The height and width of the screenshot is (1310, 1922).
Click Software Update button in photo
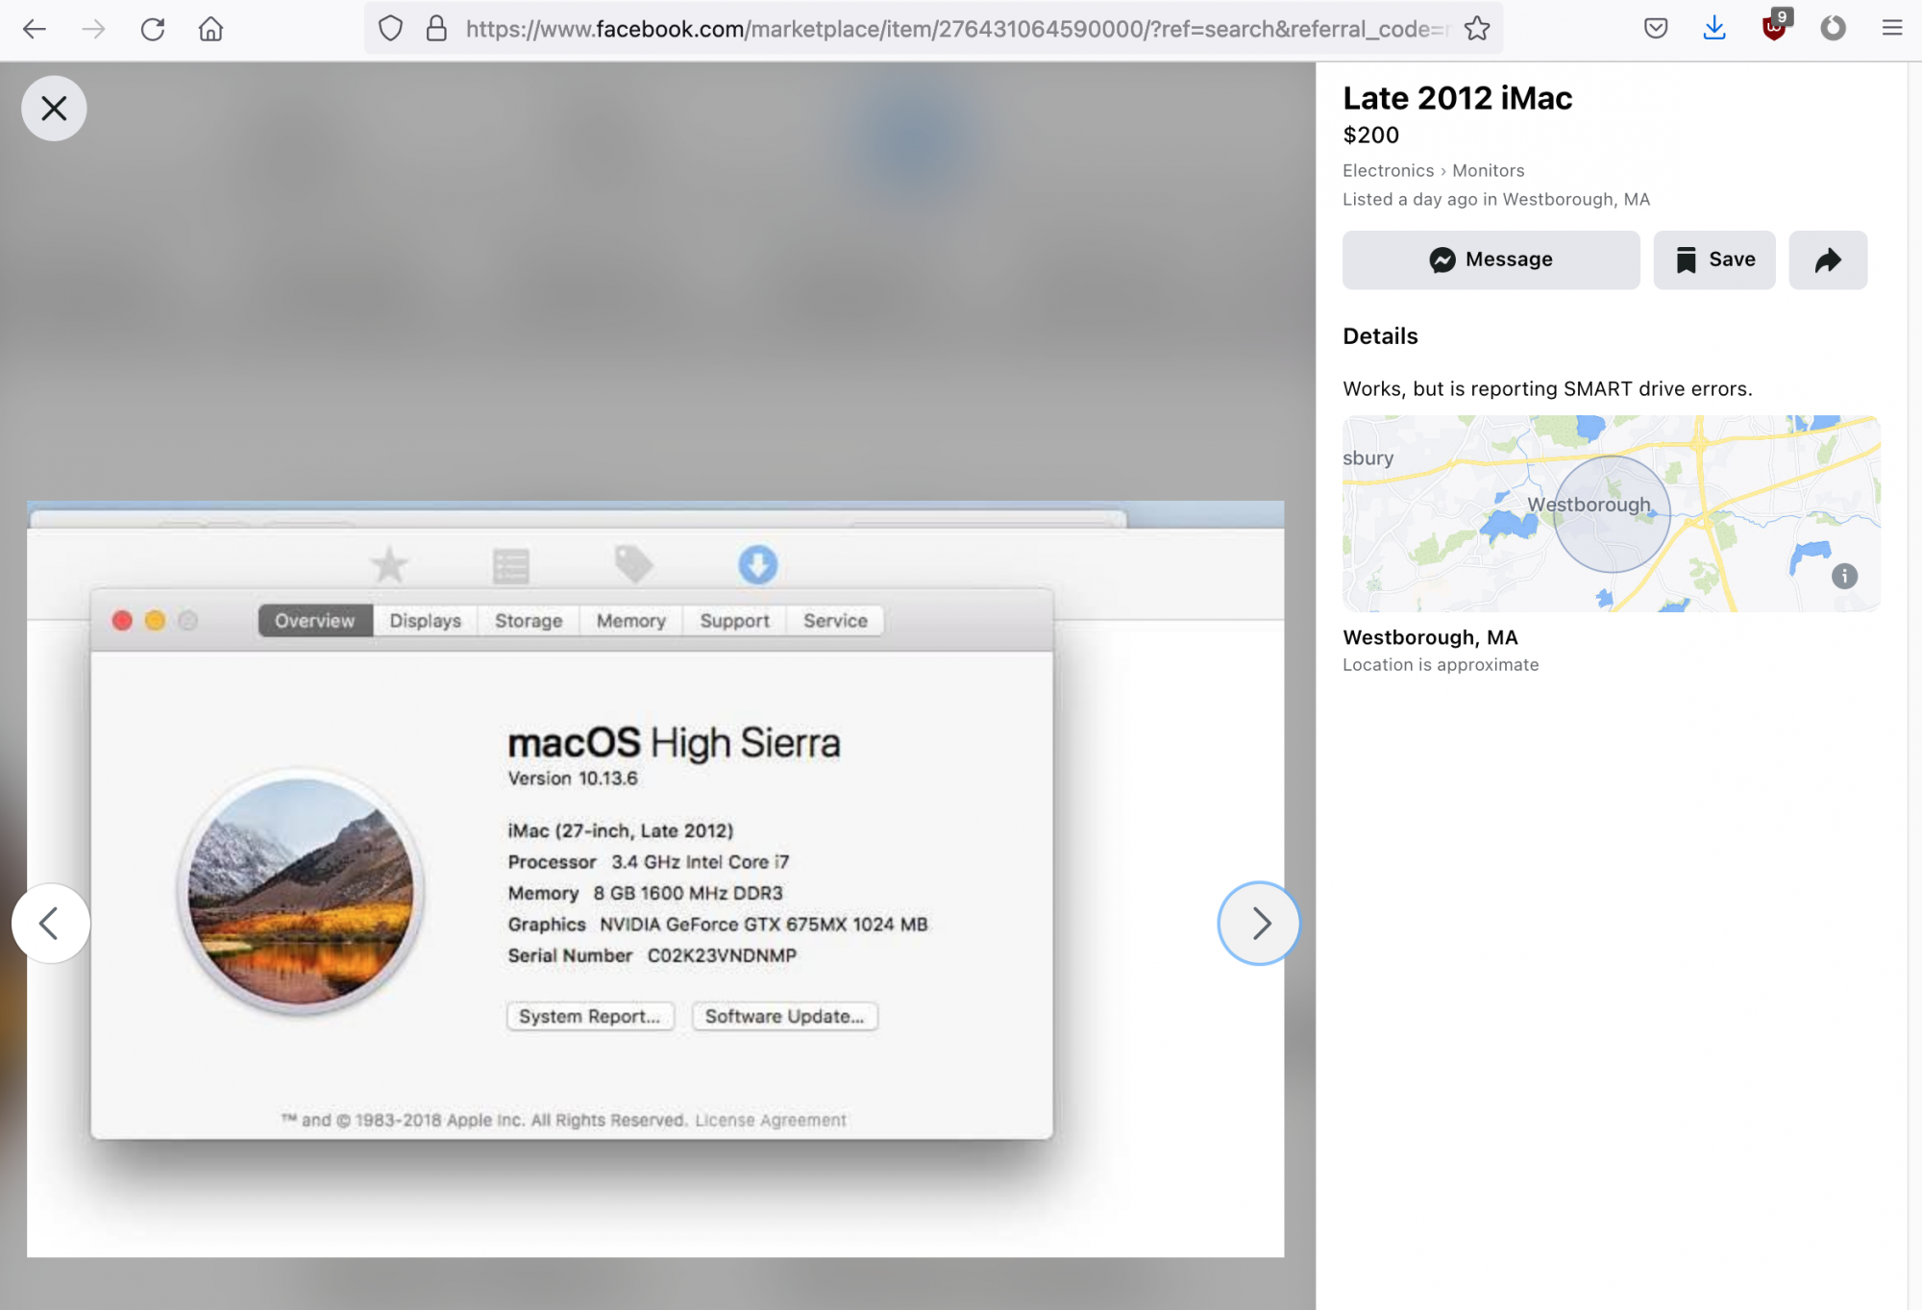[x=784, y=1016]
